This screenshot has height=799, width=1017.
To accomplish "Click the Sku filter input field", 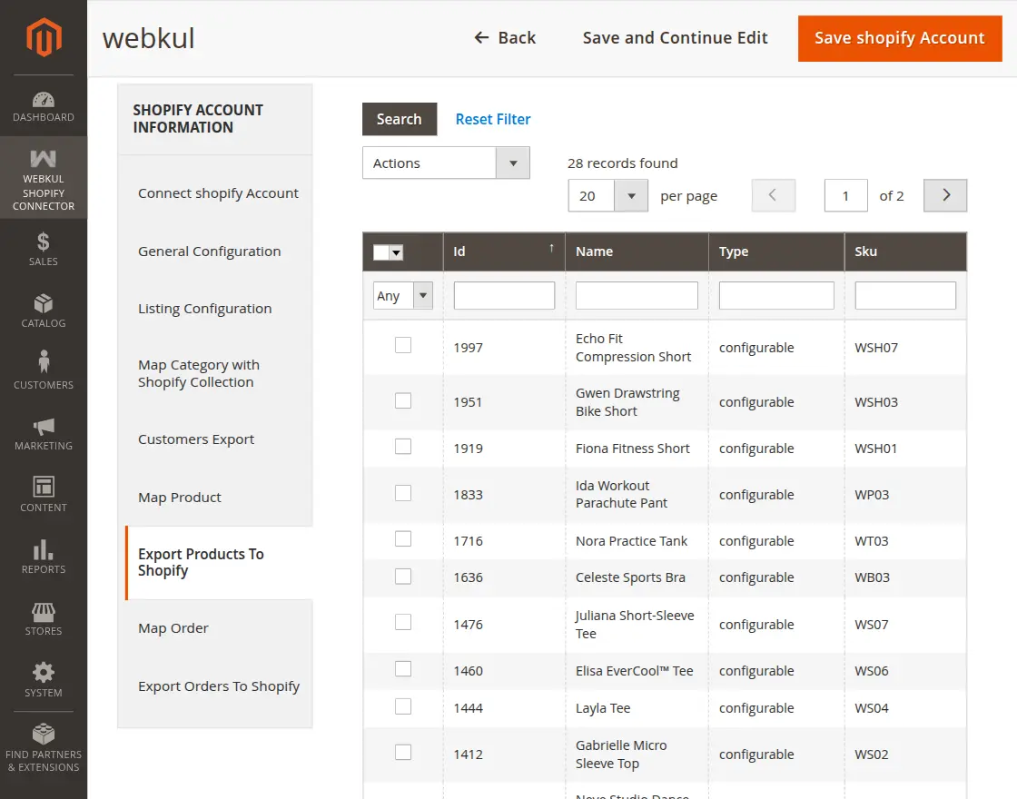I will click(905, 295).
